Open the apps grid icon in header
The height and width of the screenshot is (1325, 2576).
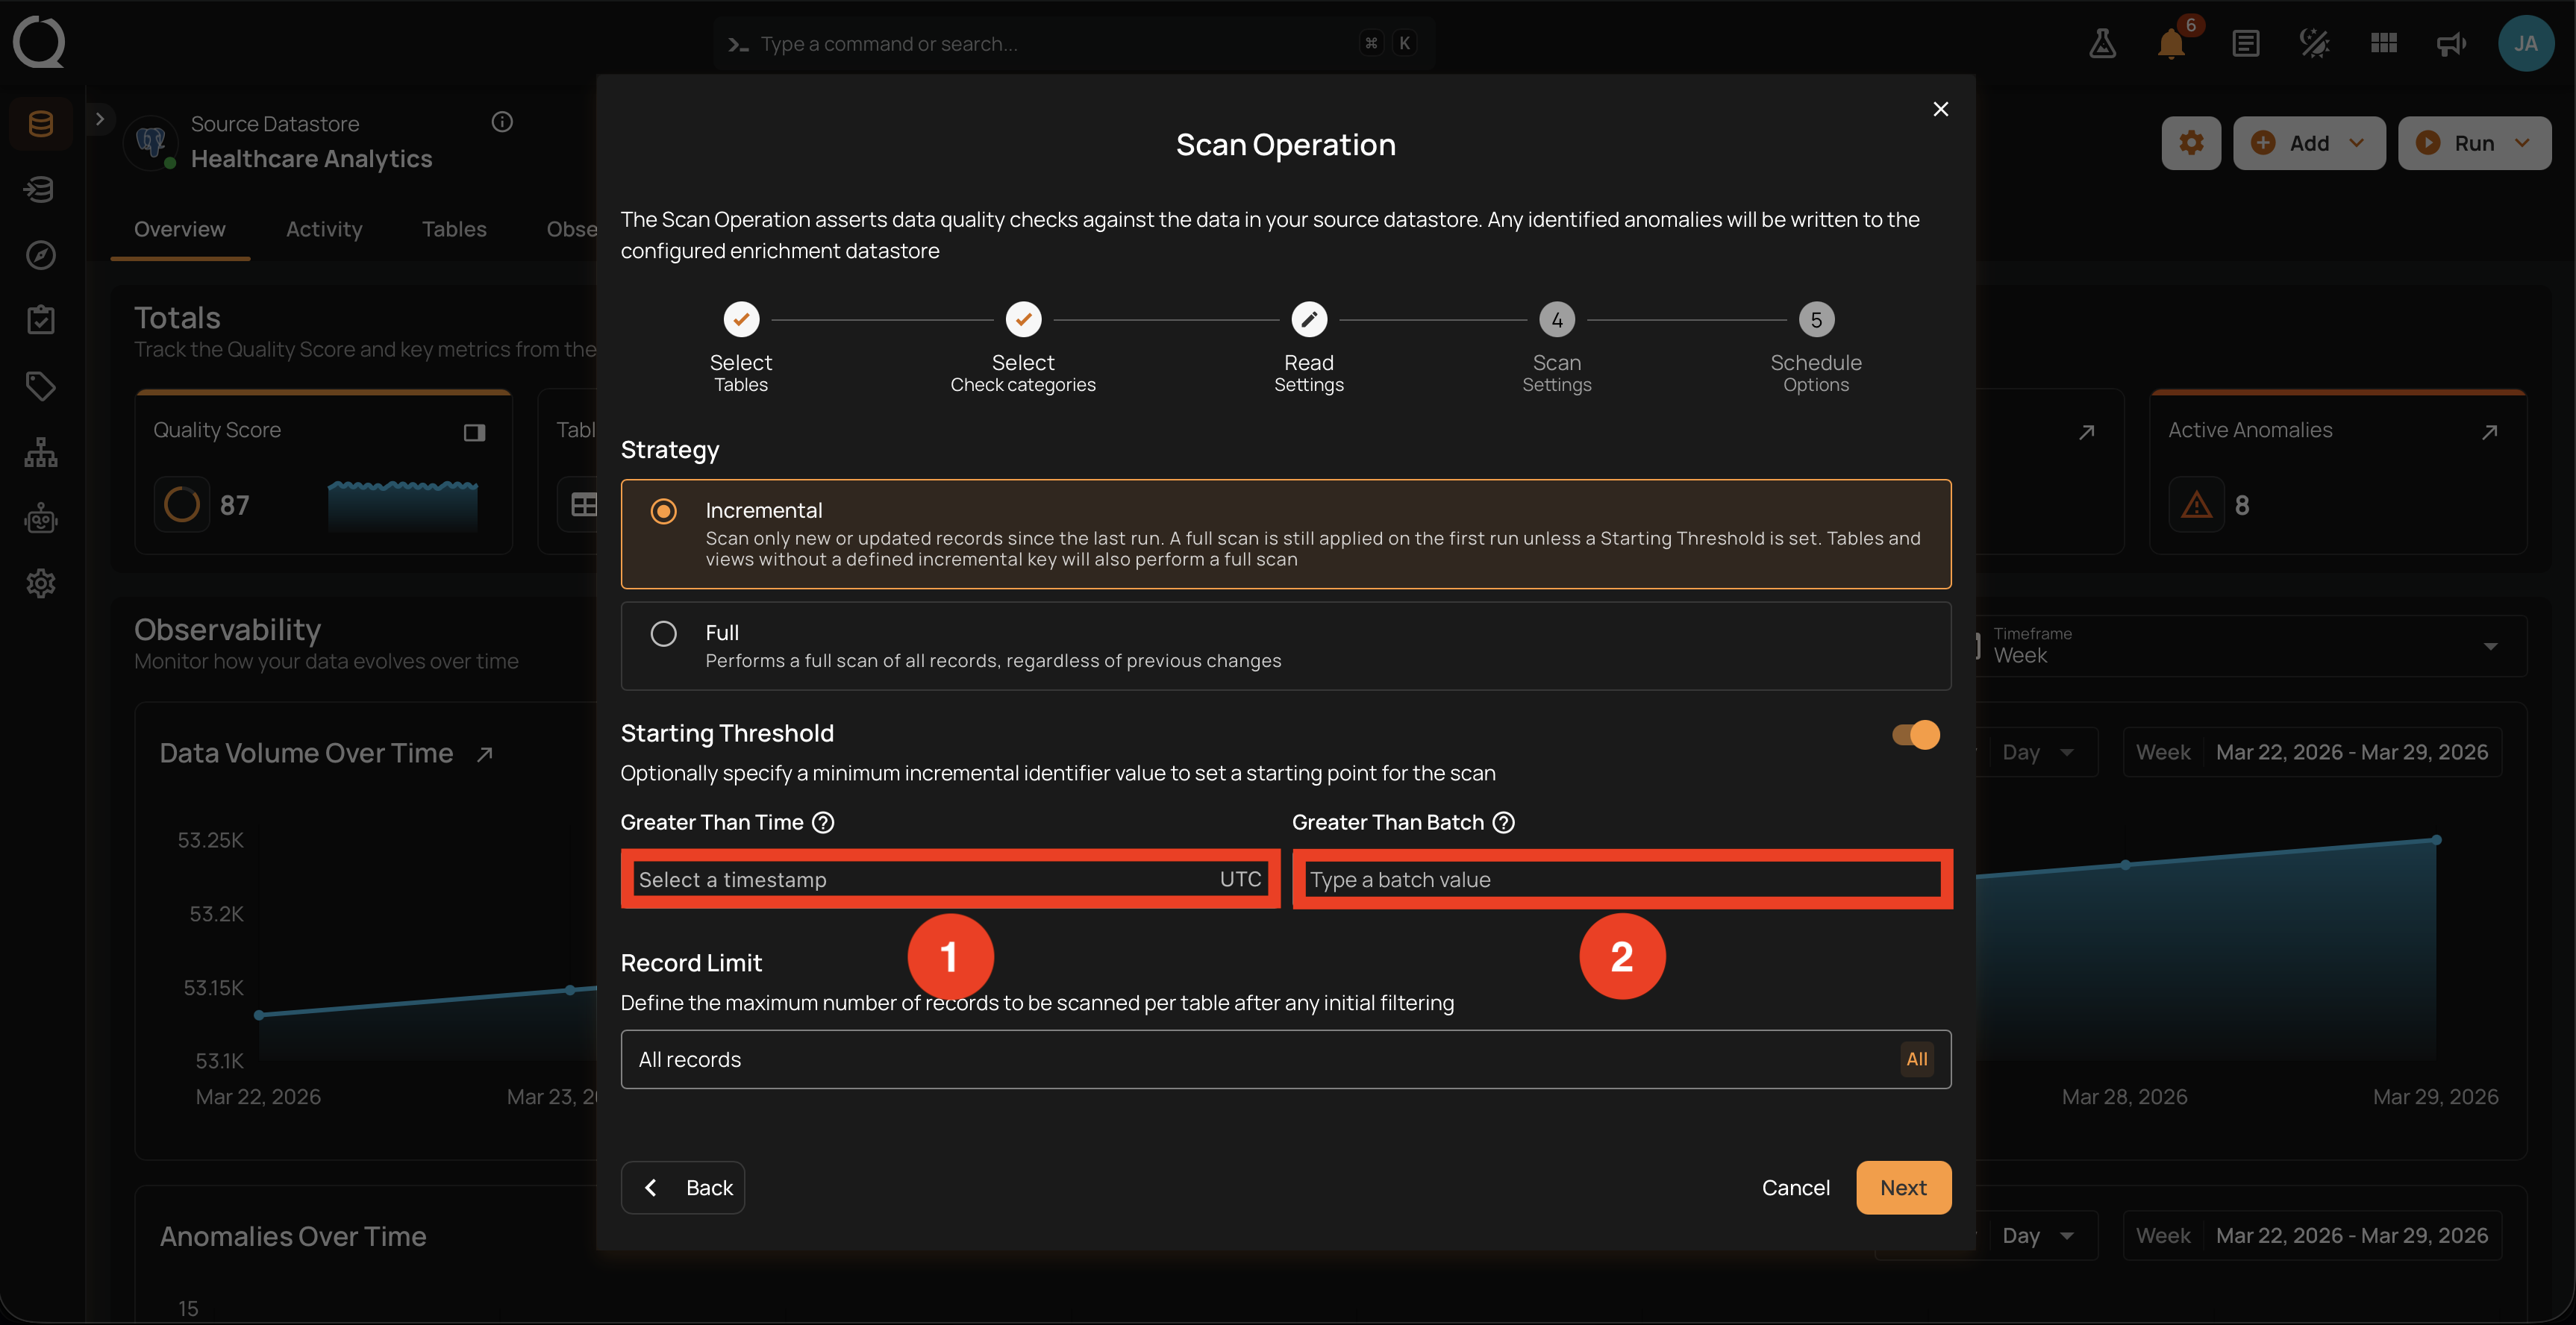coord(2384,43)
